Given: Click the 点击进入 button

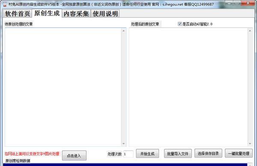Looking at the screenshot, I should point(74,156).
